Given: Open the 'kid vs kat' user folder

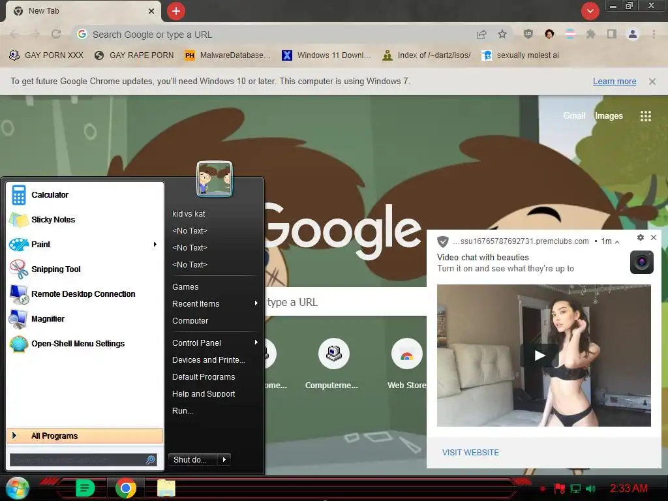Looking at the screenshot, I should [189, 213].
